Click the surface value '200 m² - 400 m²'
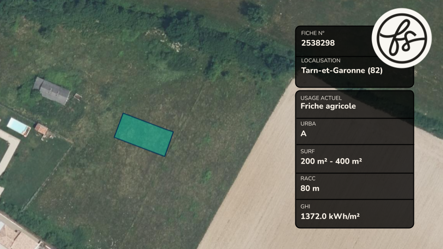The image size is (443, 249). tap(331, 161)
